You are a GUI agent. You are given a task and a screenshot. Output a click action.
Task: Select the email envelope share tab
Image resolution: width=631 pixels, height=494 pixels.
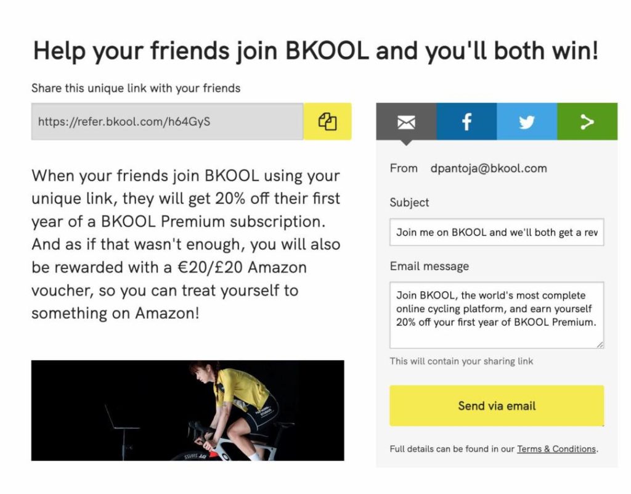tap(406, 121)
